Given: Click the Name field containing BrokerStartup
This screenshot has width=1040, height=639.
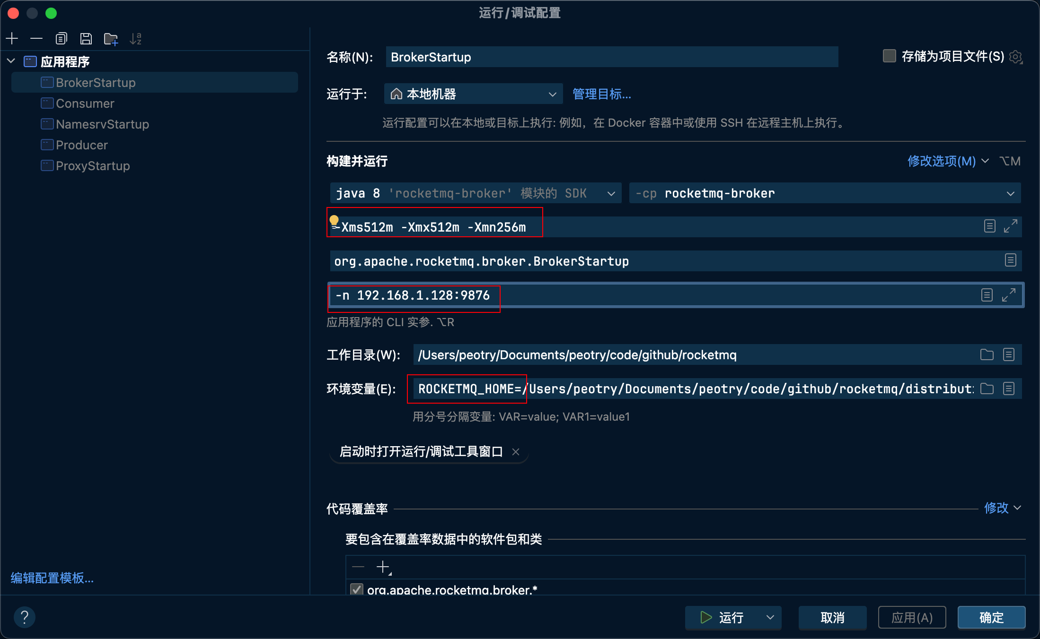Looking at the screenshot, I should (x=612, y=57).
